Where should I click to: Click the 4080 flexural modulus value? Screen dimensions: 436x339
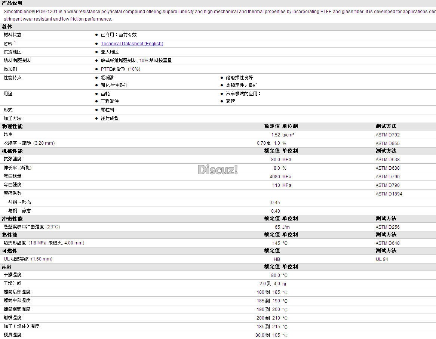pyautogui.click(x=274, y=177)
